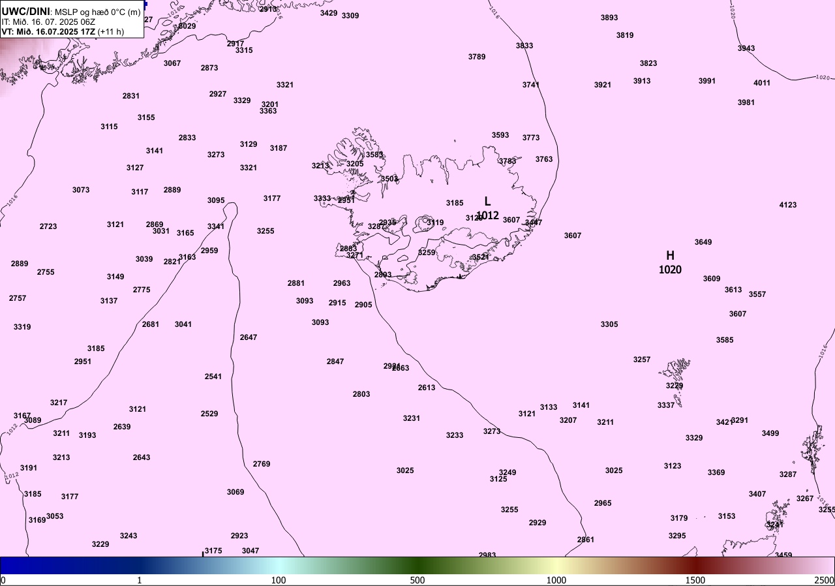Click the value 3257
The height and width of the screenshot is (586, 835).
642,360
